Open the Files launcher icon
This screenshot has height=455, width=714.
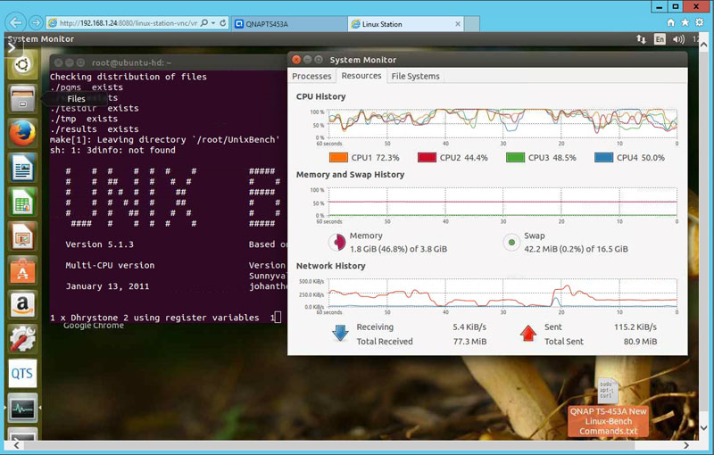22,99
